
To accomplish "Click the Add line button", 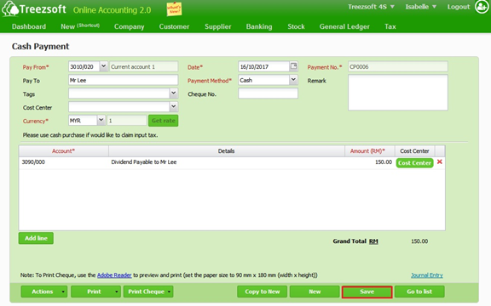I will click(36, 238).
